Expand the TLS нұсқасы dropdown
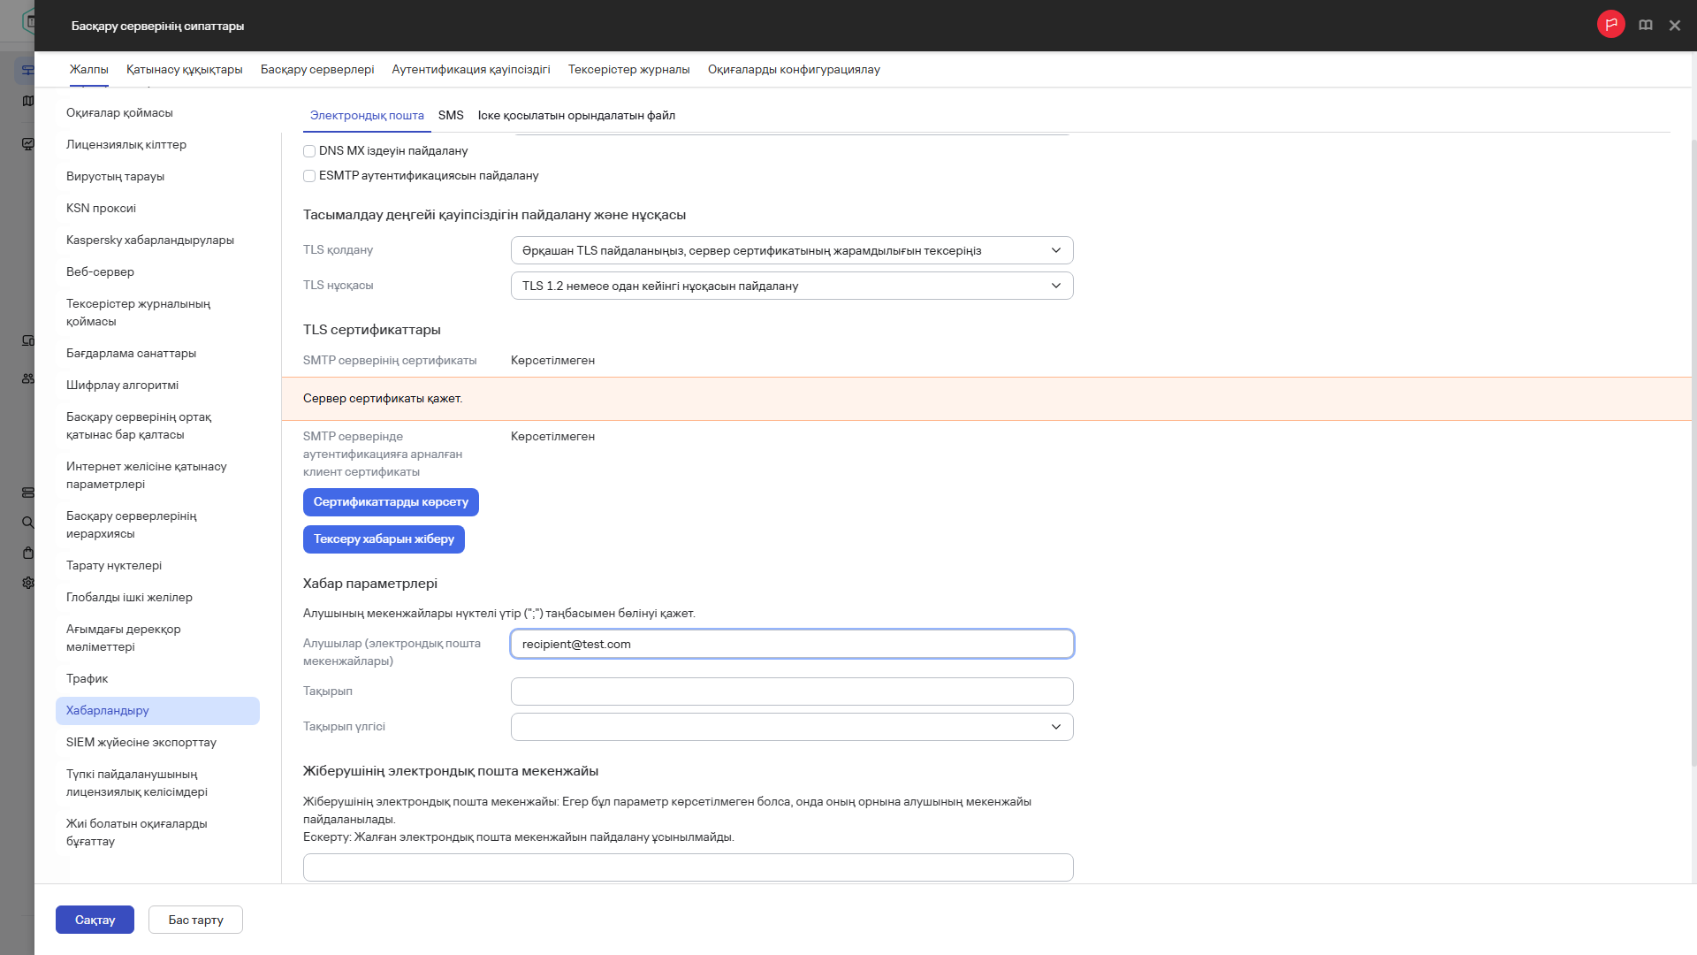The width and height of the screenshot is (1697, 955). [x=791, y=286]
